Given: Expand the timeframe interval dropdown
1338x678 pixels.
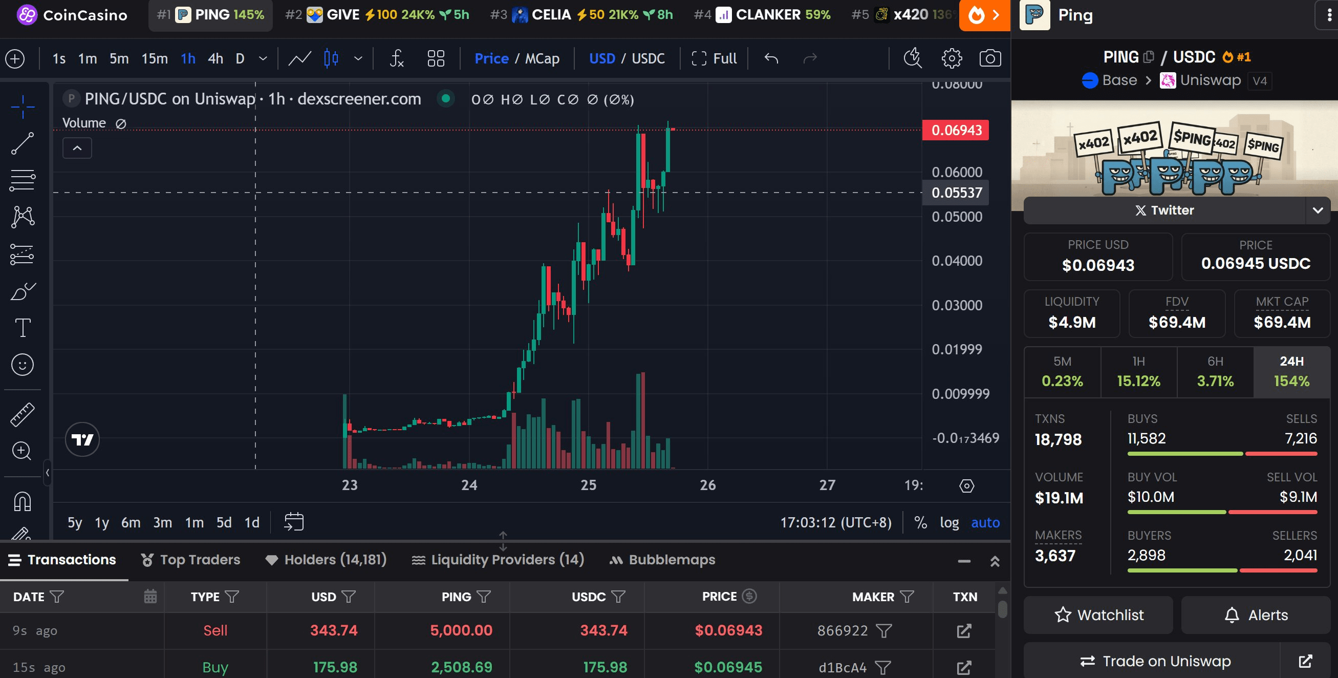Looking at the screenshot, I should pos(263,58).
